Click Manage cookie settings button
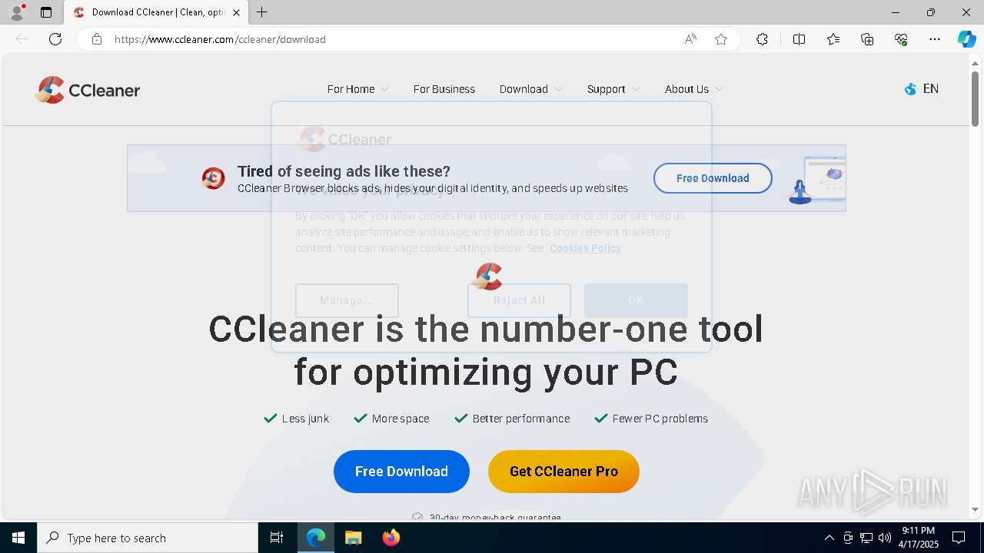The image size is (984, 553). click(x=347, y=300)
